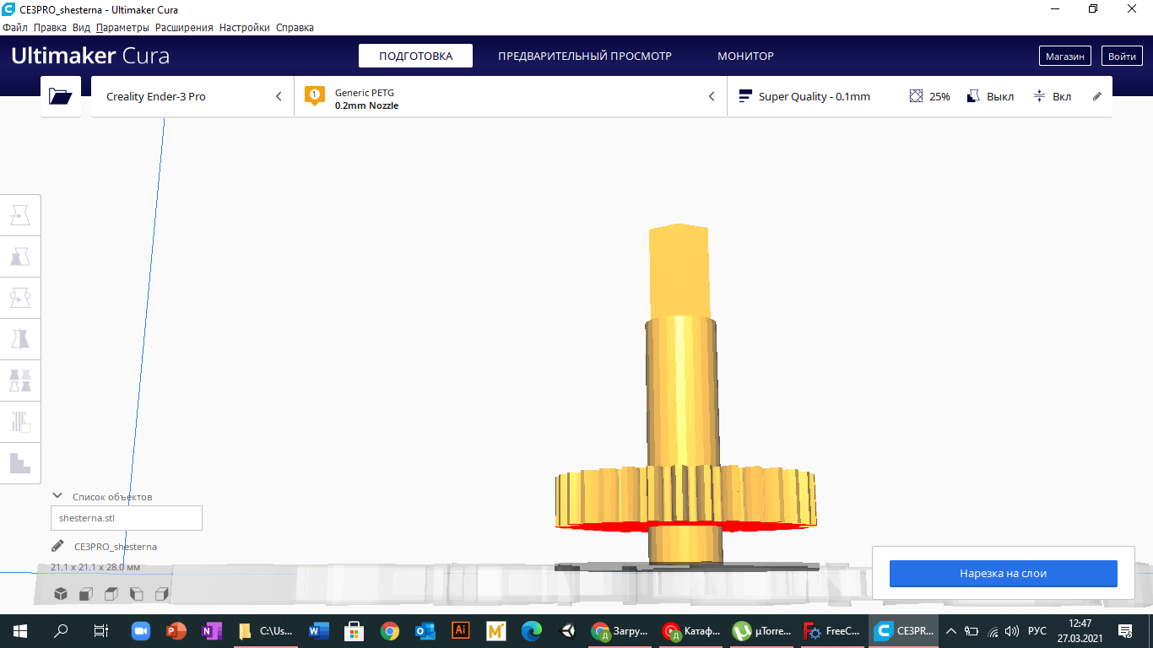Open Microsoft Edge from the taskbar
This screenshot has height=648, width=1153.
(532, 630)
